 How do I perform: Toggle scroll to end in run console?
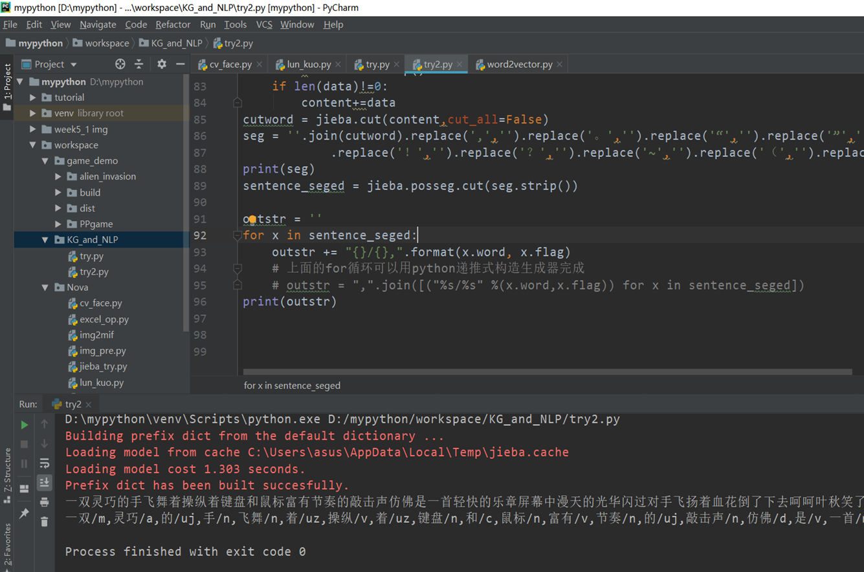[44, 482]
